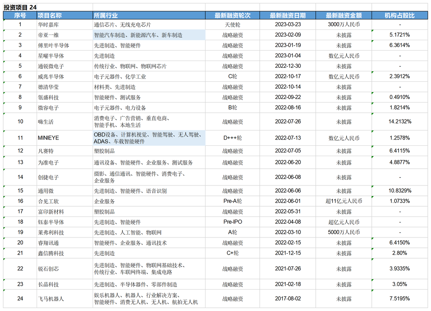Click the 天使轮 funding round cell
The height and width of the screenshot is (311, 431).
coord(232,25)
